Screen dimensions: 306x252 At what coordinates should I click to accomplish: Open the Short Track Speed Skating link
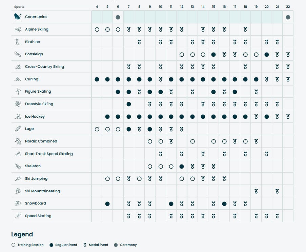[x=49, y=154]
